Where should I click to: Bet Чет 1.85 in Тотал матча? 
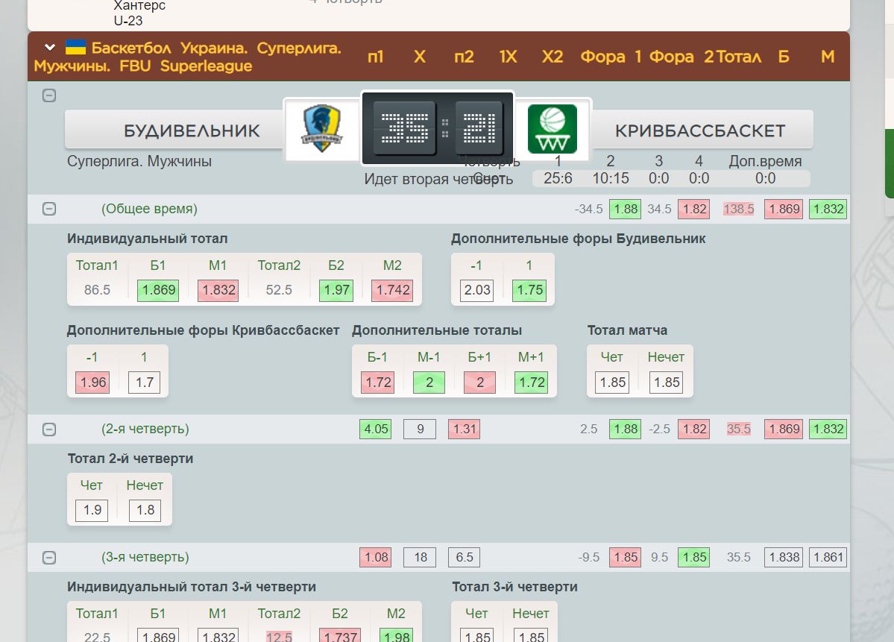click(612, 383)
